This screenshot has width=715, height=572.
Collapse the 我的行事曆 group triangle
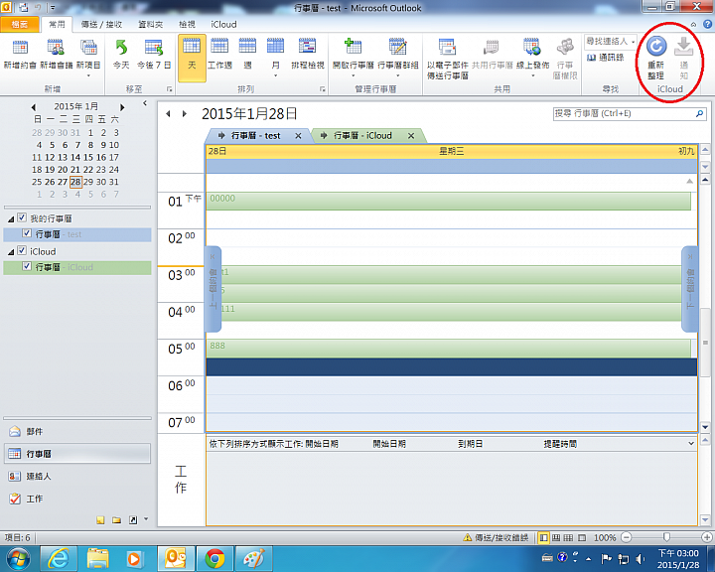click(x=11, y=219)
